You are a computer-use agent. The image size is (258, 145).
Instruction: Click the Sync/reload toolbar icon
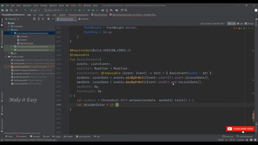[x=11, y=10]
